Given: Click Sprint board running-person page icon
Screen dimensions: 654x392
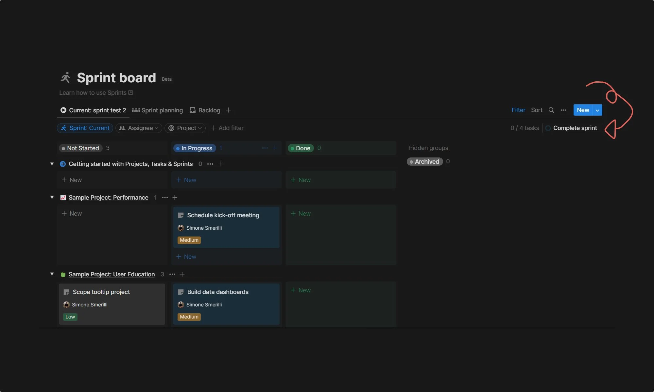Looking at the screenshot, I should tap(66, 78).
